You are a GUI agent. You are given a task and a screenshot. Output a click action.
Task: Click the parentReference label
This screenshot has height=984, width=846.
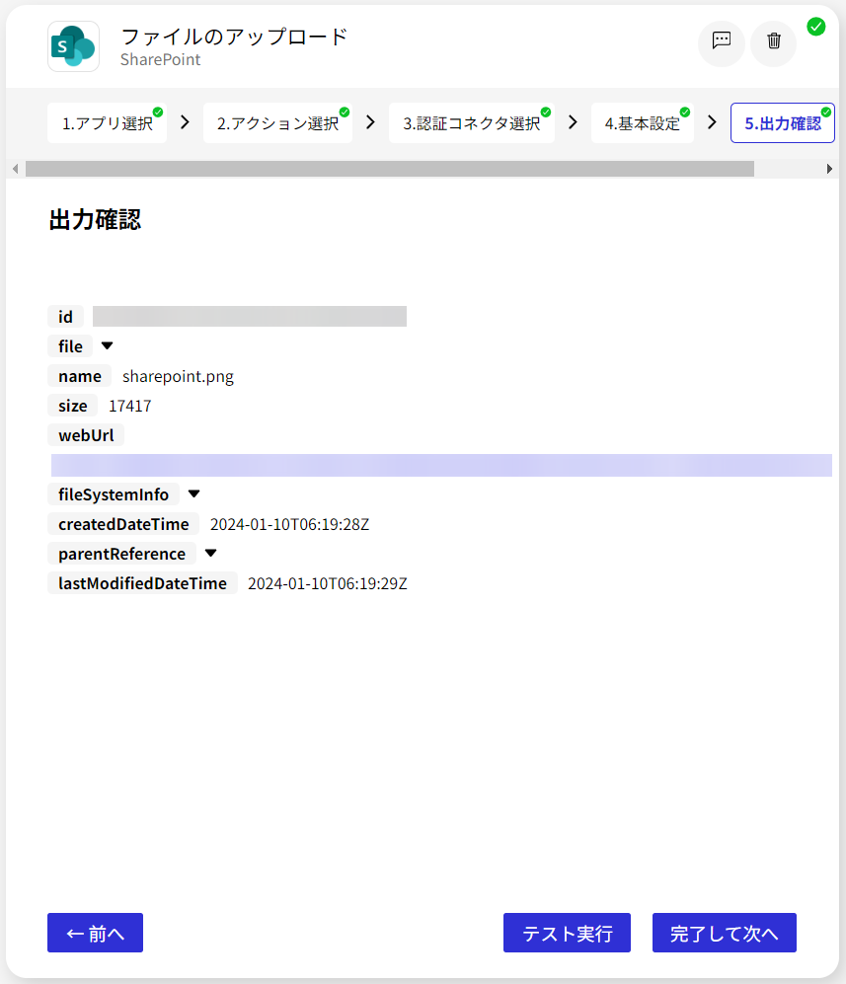click(121, 553)
